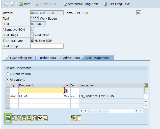The height and width of the screenshot is (129, 160).
Task: Click the insert row icon
Action: (8, 118)
